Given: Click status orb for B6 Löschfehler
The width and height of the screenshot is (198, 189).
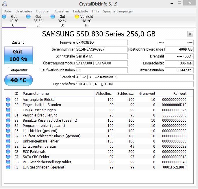Looking at the screenshot, I should point(8,131).
